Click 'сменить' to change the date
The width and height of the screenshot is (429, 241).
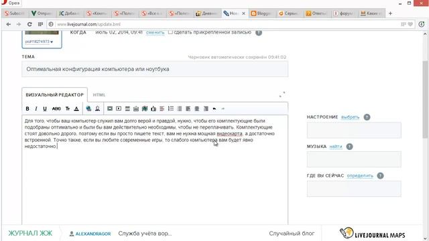coord(155,33)
